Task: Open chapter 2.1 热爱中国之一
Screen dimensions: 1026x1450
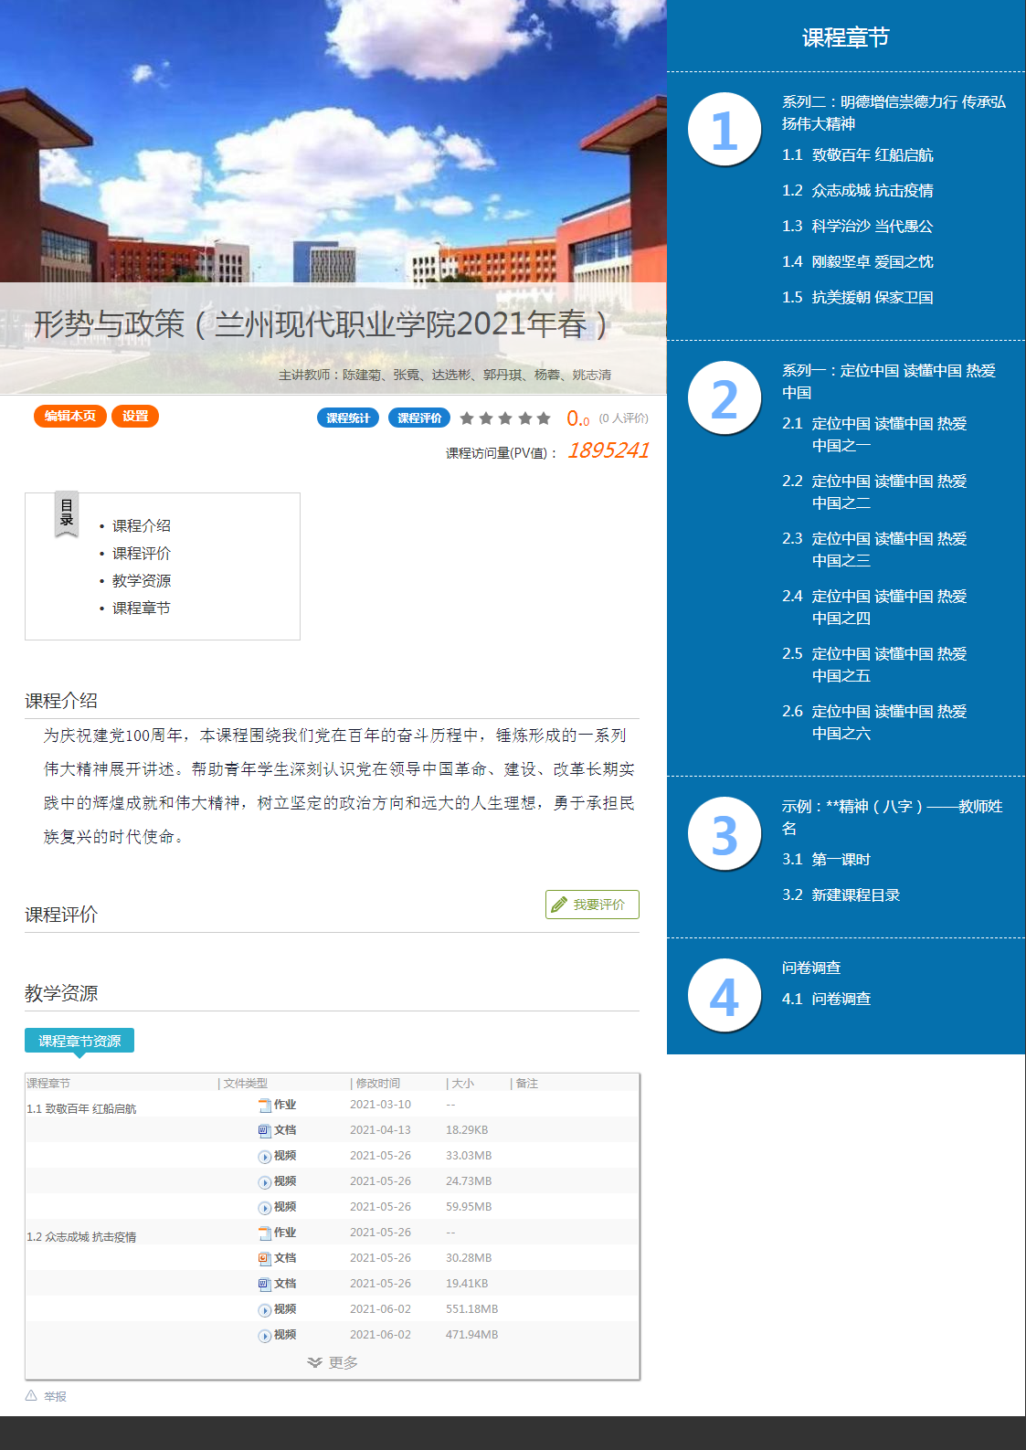Action: click(x=874, y=434)
